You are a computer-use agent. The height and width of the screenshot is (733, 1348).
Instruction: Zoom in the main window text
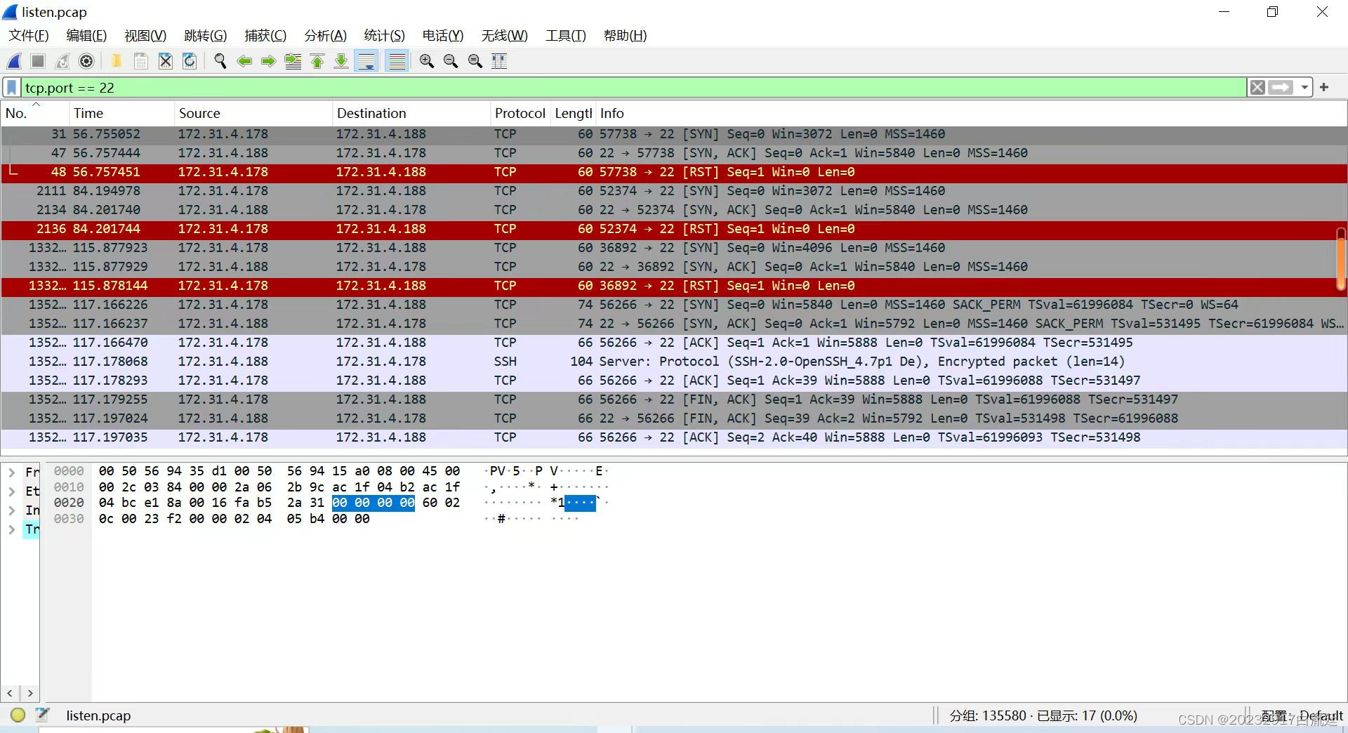pos(427,61)
